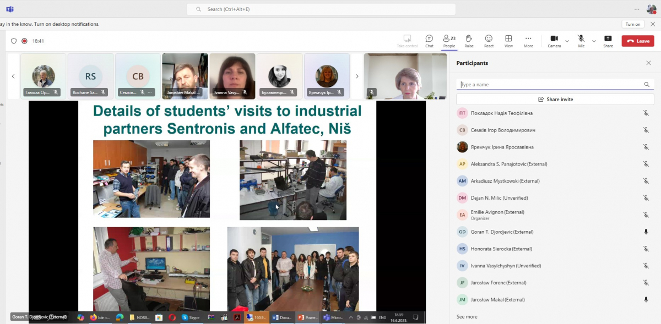
Task: Toggle the People participants panel
Action: point(449,39)
